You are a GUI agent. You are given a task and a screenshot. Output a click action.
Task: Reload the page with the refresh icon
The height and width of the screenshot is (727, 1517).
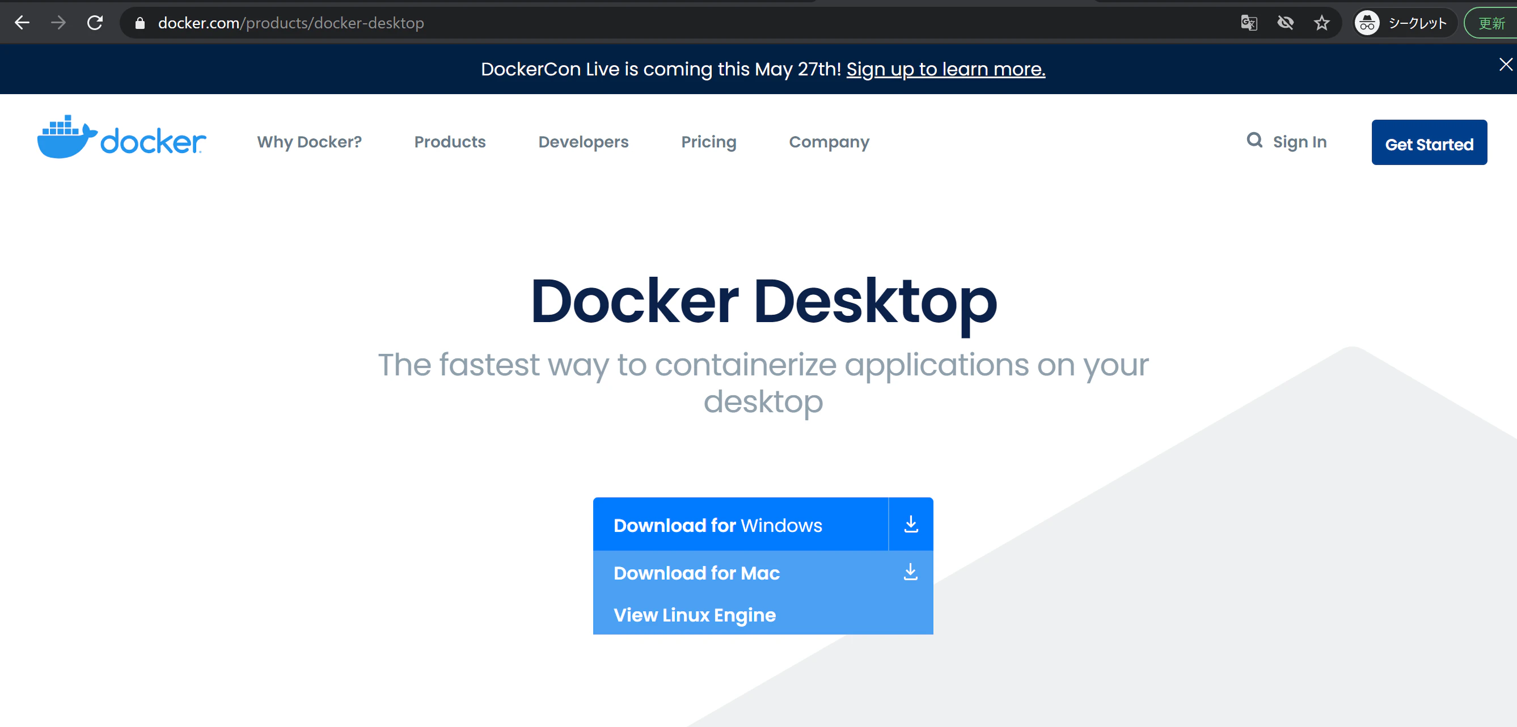[95, 23]
